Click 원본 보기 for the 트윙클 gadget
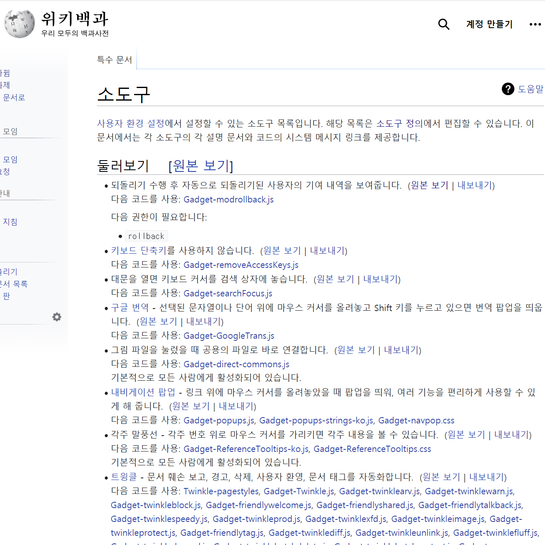545x545 pixels. [441, 477]
